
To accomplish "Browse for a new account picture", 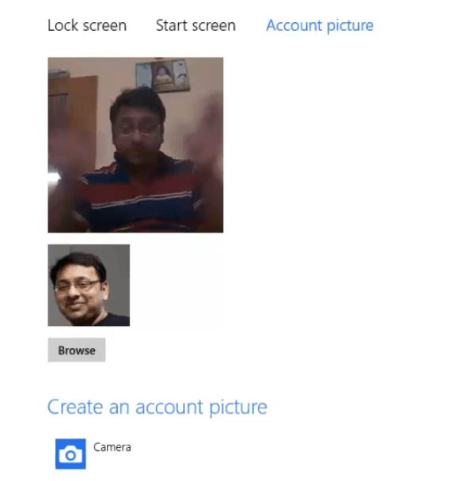I will pos(77,350).
